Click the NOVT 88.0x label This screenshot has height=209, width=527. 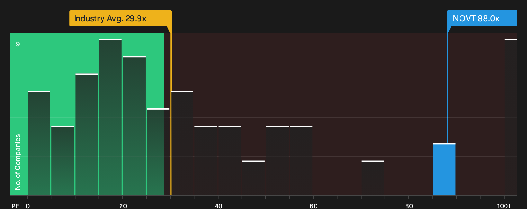coord(482,18)
